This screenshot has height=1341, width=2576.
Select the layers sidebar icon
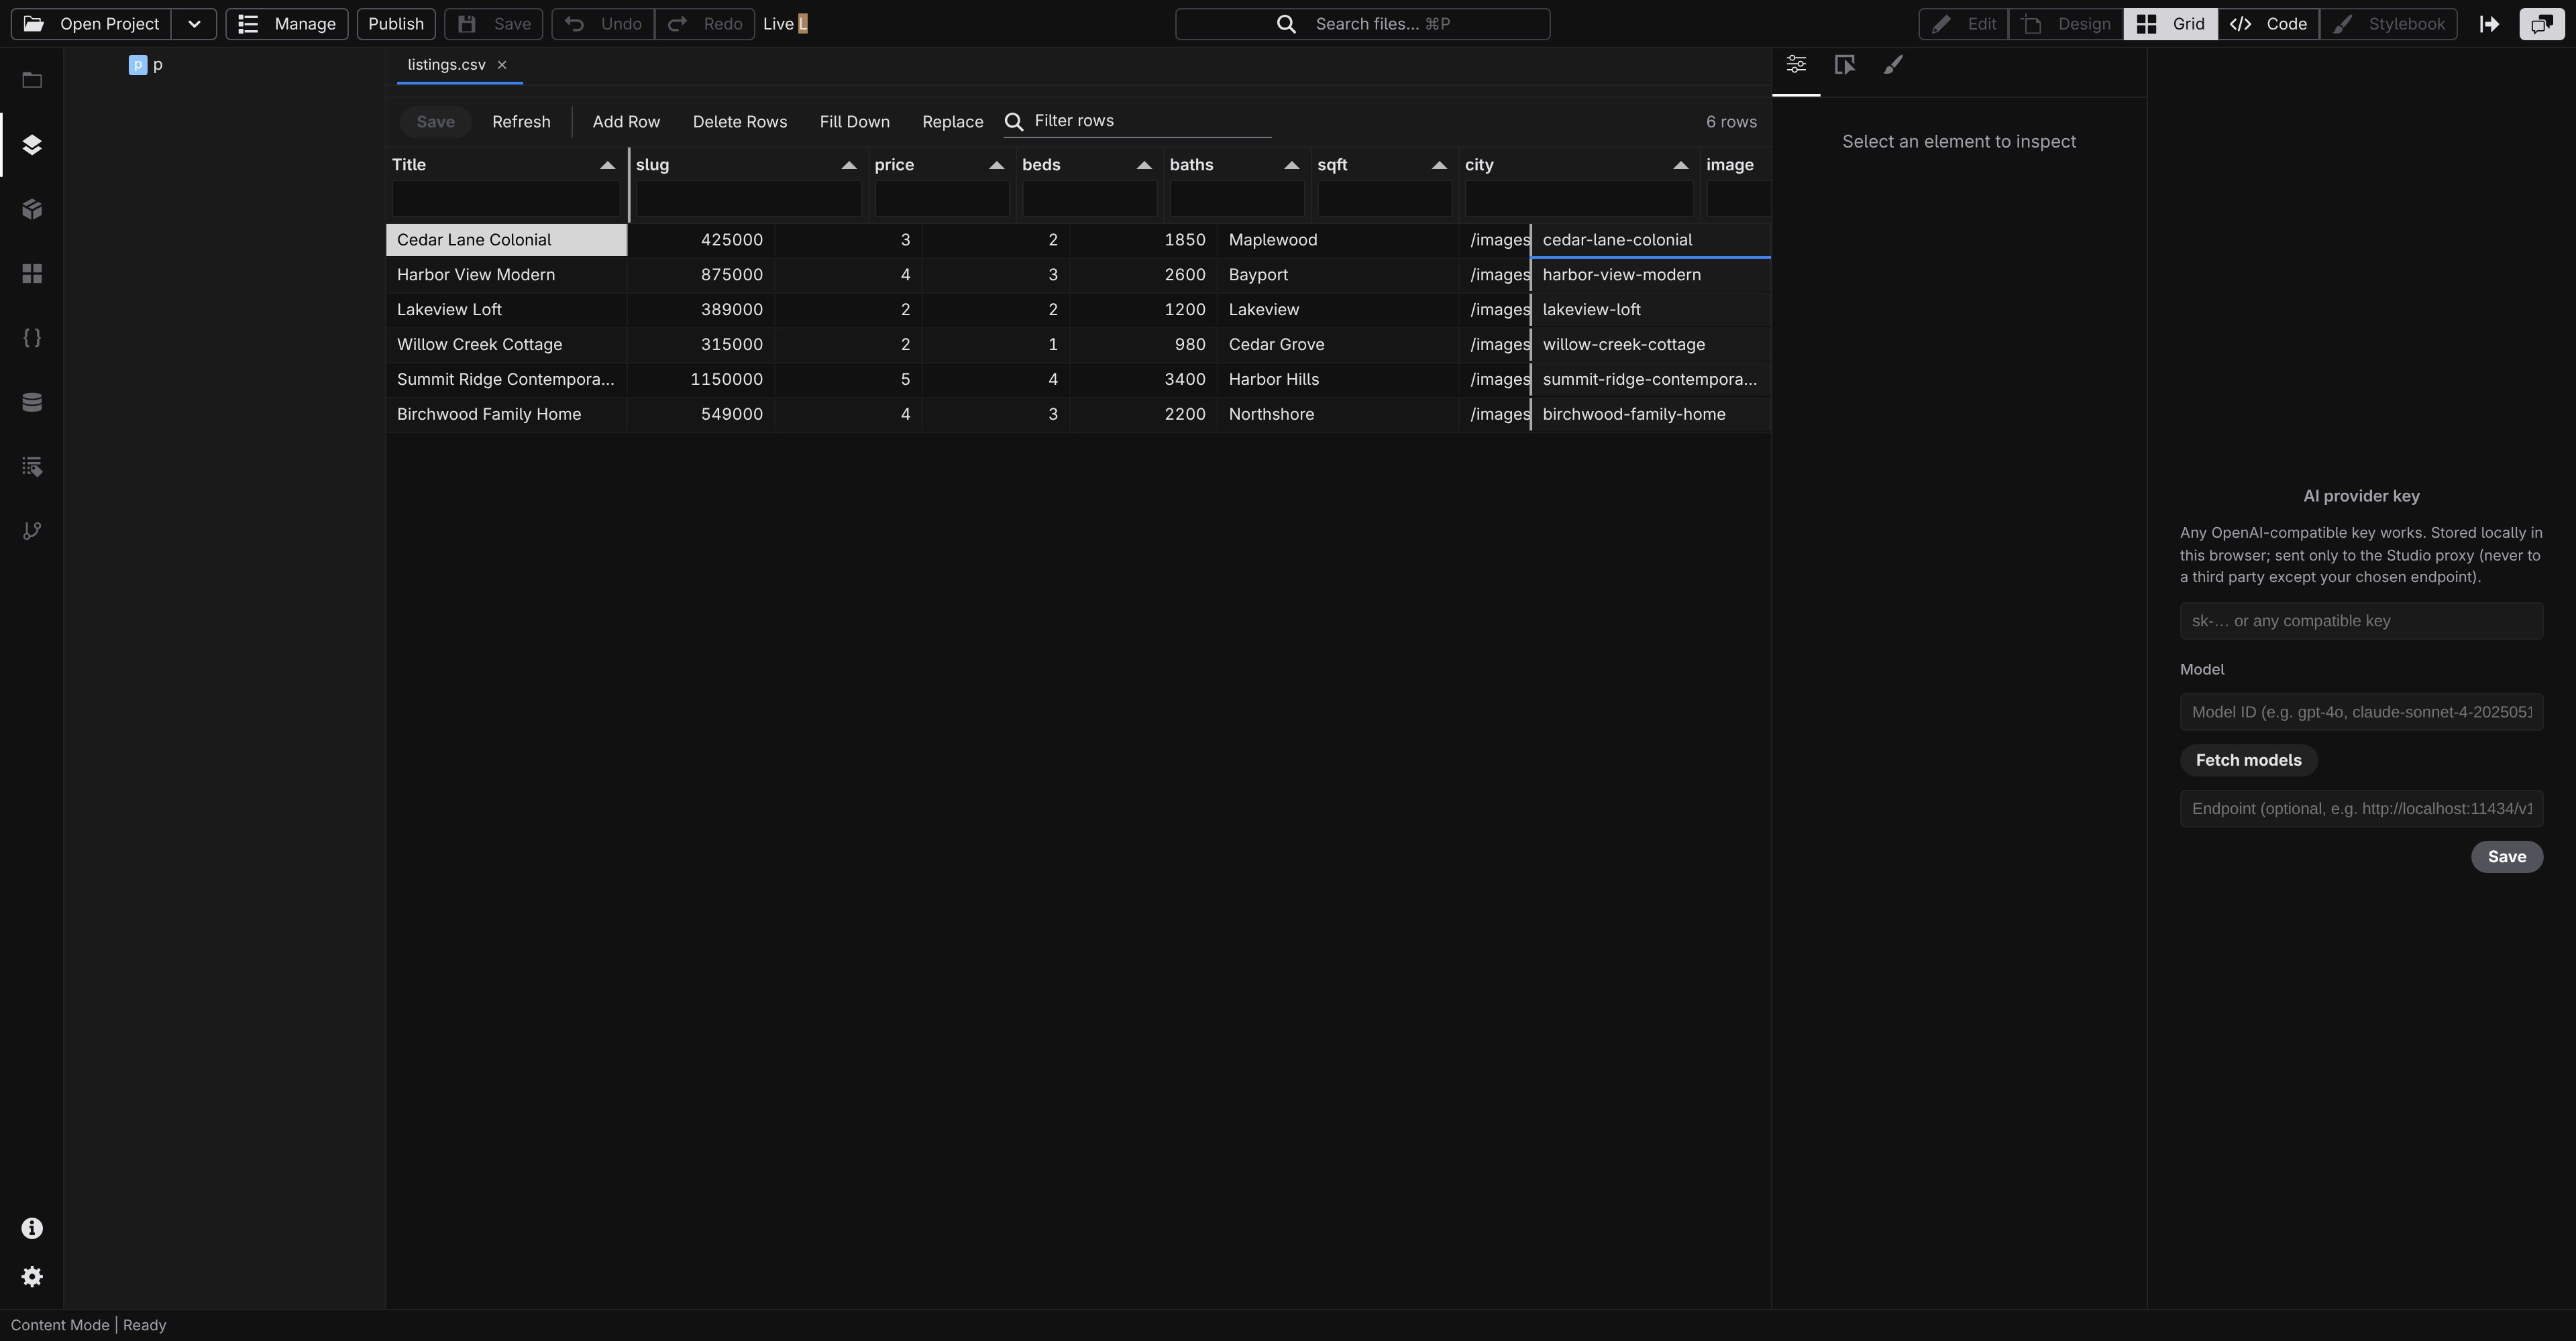pos(32,145)
